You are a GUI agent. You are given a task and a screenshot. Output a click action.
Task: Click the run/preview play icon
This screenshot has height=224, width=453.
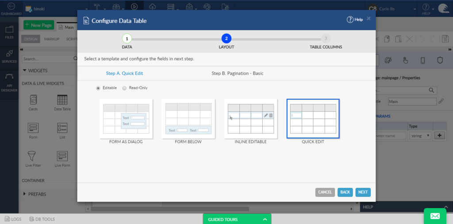point(134,7)
